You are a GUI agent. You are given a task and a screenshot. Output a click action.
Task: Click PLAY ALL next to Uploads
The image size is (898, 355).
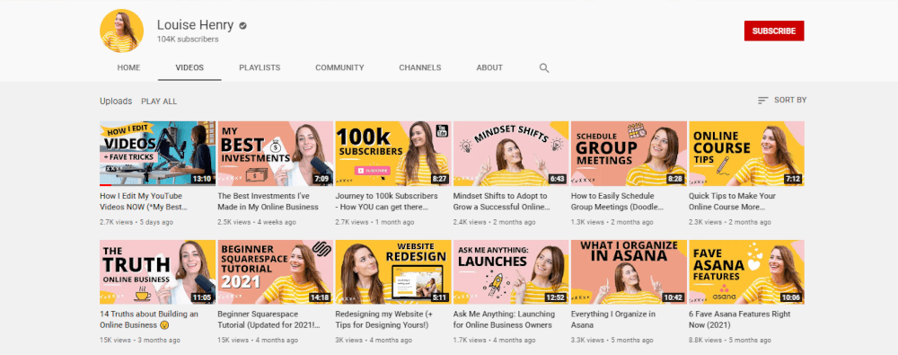click(159, 102)
